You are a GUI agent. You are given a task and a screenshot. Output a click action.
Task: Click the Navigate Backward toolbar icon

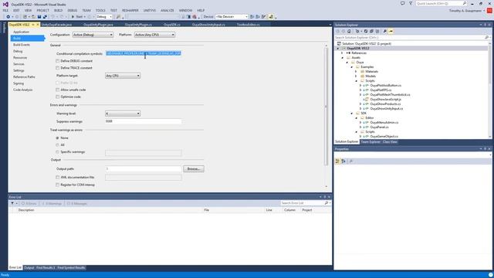pos(8,17)
